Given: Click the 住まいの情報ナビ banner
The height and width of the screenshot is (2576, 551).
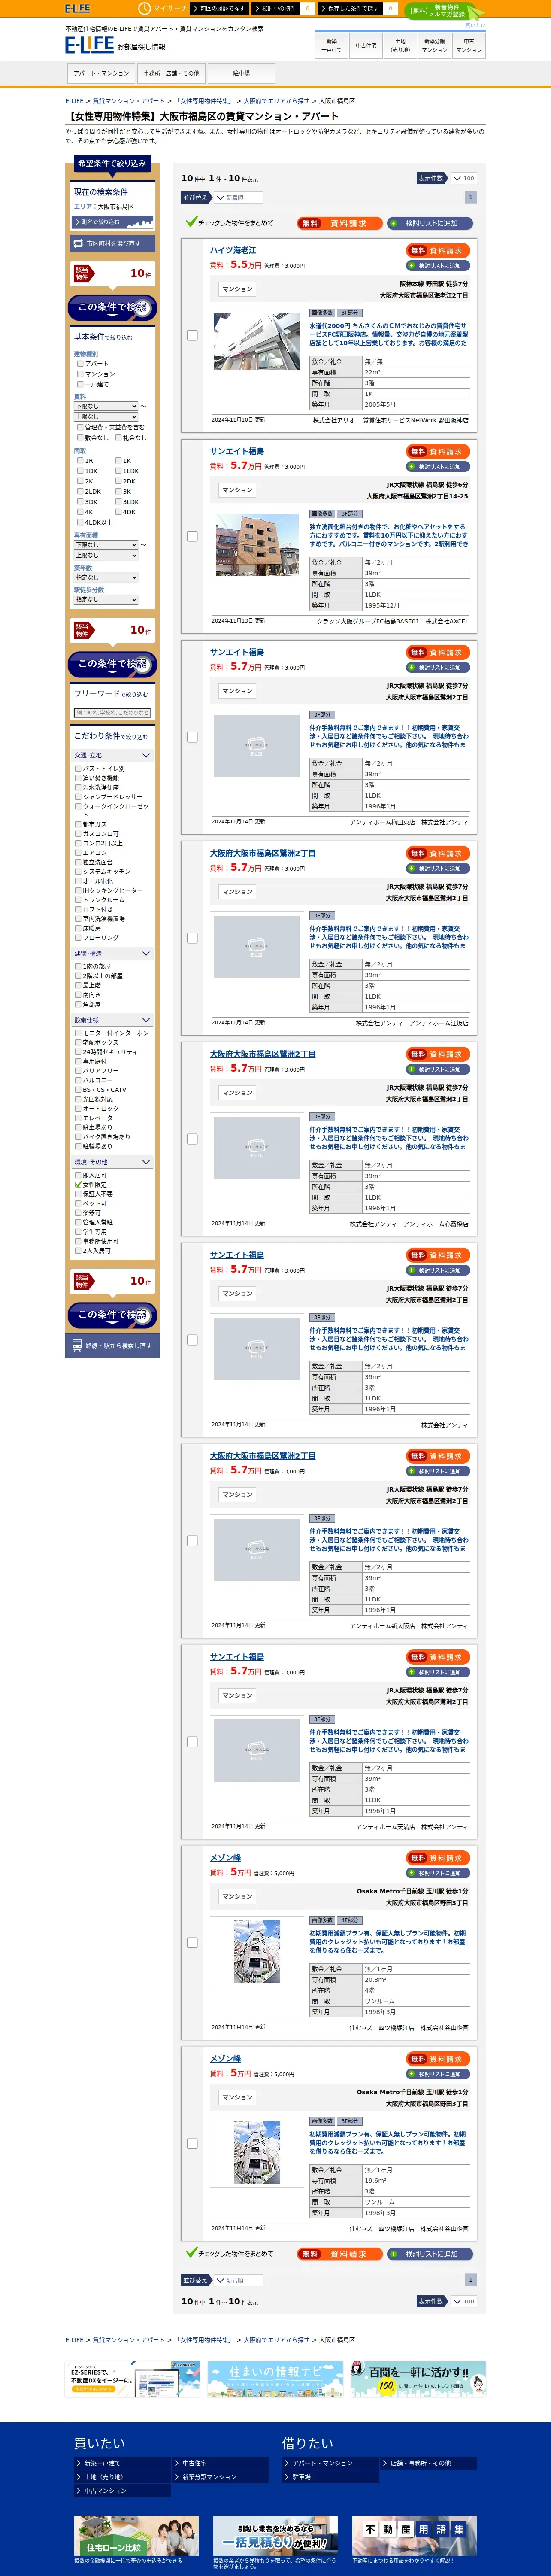Looking at the screenshot, I should [276, 2378].
